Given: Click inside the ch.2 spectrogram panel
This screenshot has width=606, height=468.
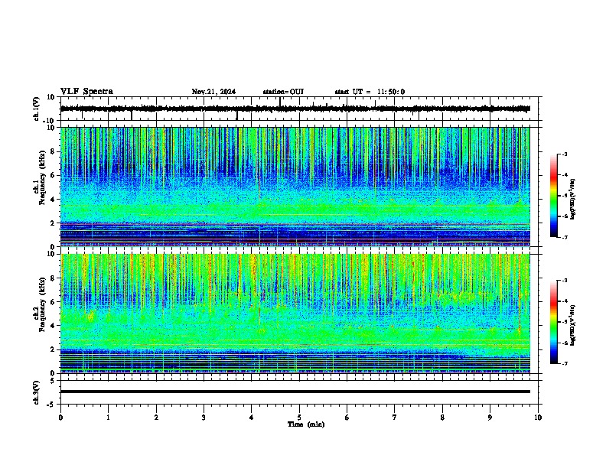Looking at the screenshot, I should coord(295,314).
